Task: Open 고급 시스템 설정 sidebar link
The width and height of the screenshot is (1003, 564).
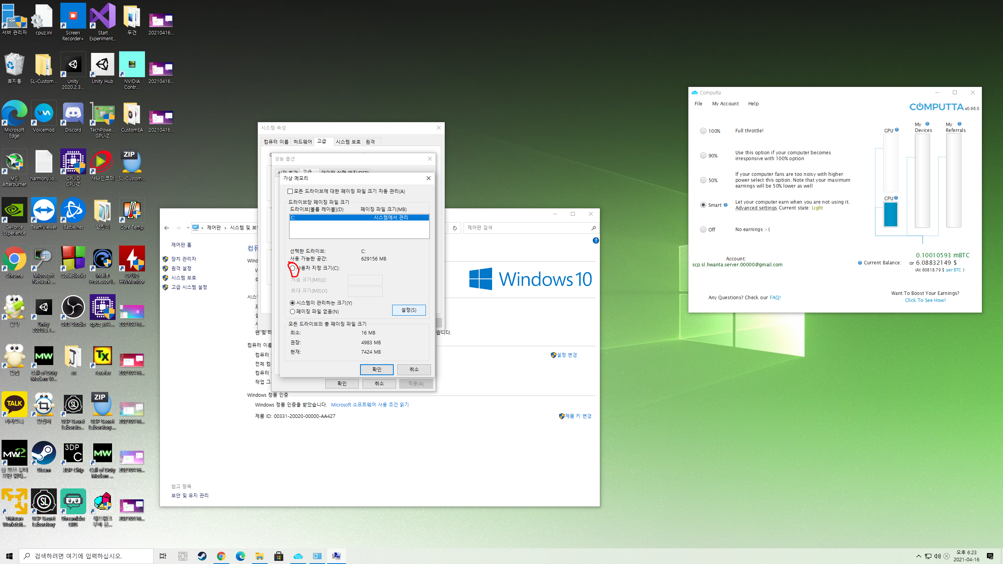Action: [189, 287]
